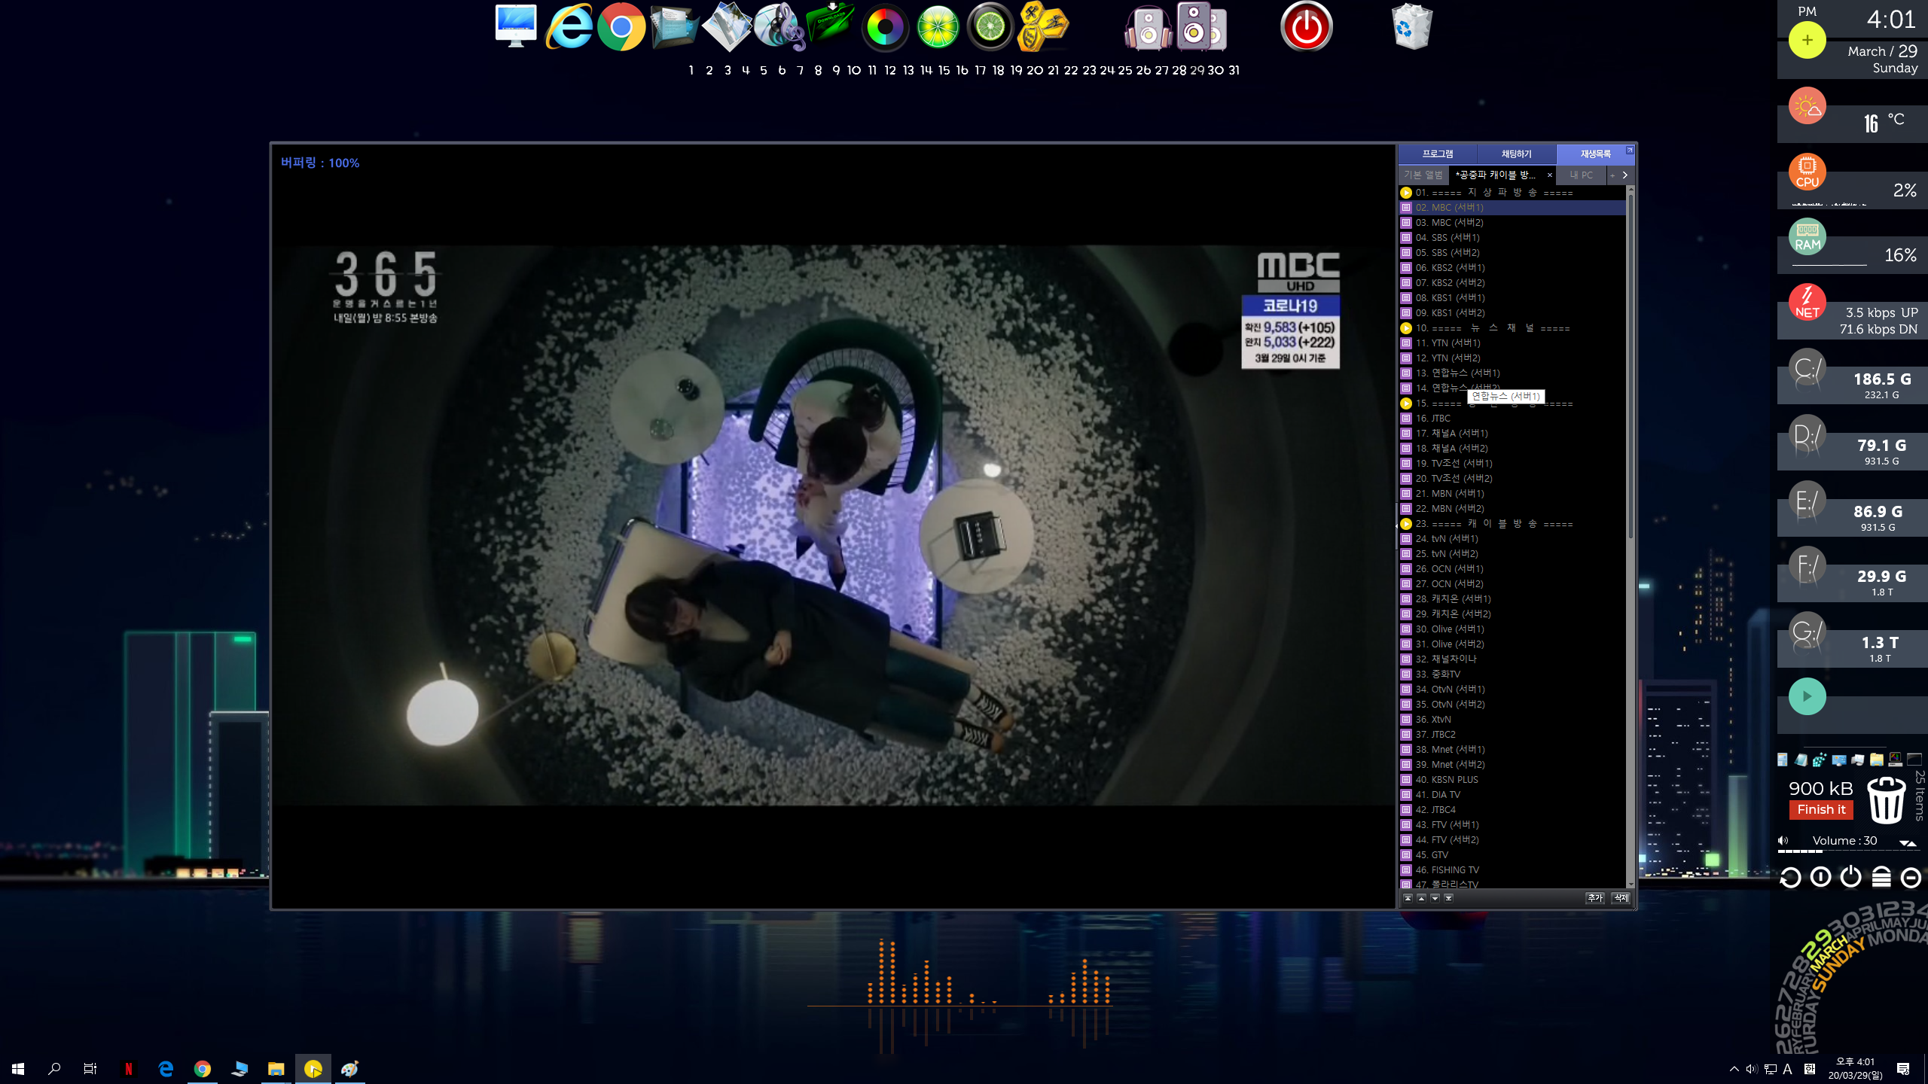This screenshot has height=1084, width=1928.
Task: Click the green play circle widget
Action: click(x=1807, y=696)
